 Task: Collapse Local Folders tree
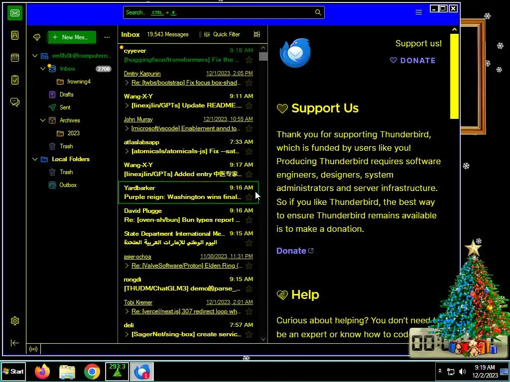(x=35, y=159)
